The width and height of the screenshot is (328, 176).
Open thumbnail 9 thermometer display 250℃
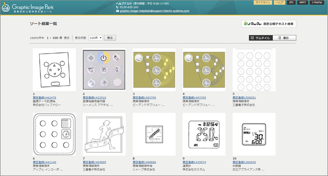pyautogui.click(x=204, y=134)
